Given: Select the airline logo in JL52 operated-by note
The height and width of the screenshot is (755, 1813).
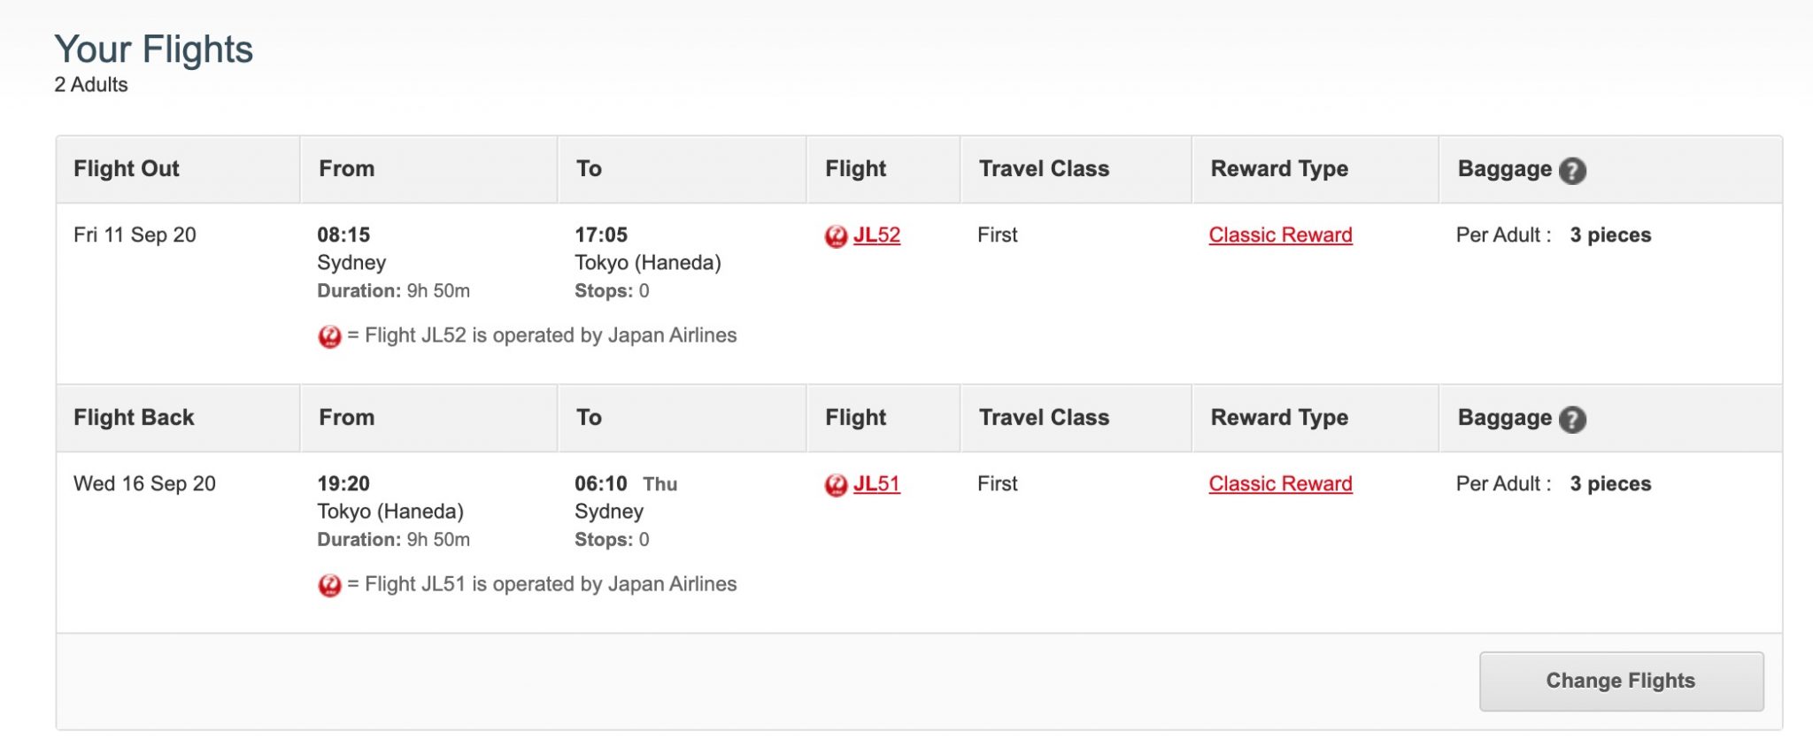Looking at the screenshot, I should tap(329, 336).
